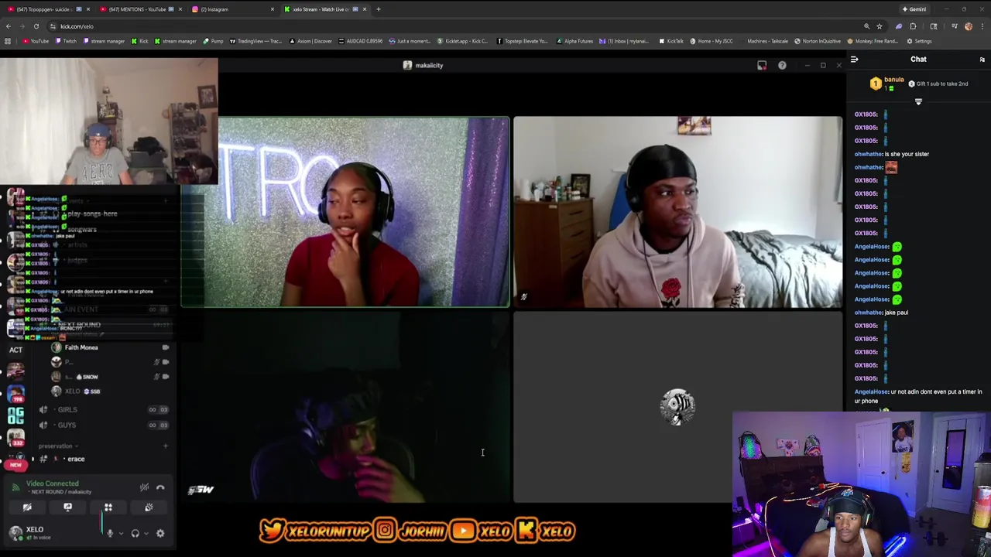Share your screen in Discord
The image size is (991, 557).
click(67, 507)
